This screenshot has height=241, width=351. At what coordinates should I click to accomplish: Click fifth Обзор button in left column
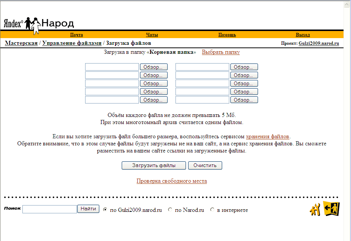point(154,100)
